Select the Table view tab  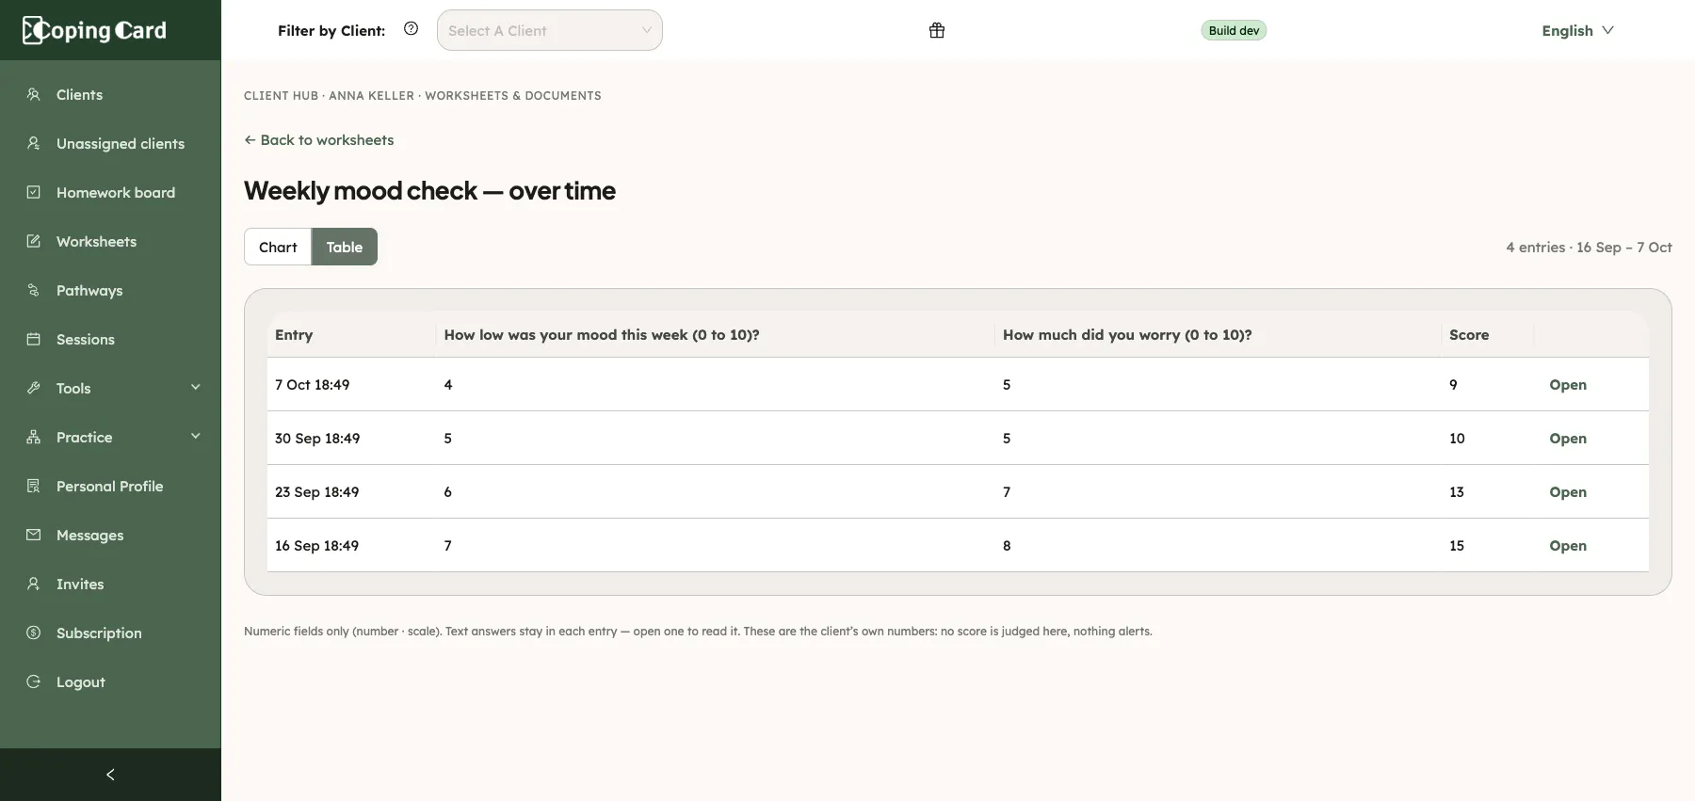point(345,247)
